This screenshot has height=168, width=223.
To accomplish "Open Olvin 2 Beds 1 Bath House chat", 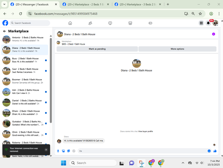I will click(25, 134).
